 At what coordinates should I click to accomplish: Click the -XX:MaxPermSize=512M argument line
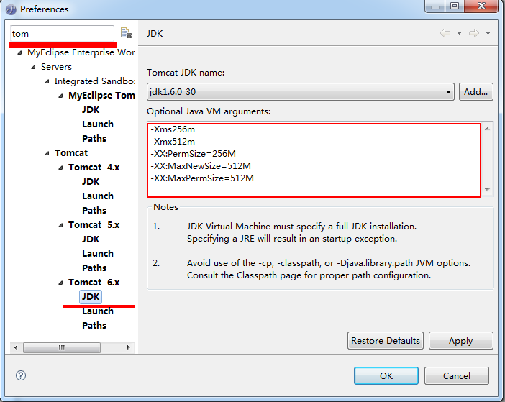202,178
